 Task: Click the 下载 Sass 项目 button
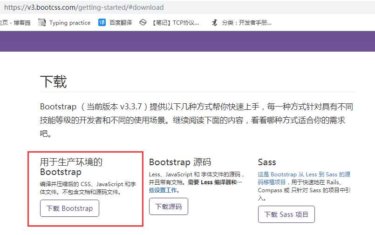286,214
